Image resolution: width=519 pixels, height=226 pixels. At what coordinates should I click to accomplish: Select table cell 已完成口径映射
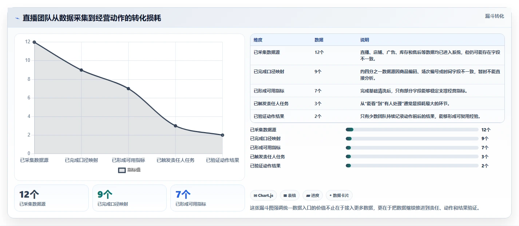(269, 72)
